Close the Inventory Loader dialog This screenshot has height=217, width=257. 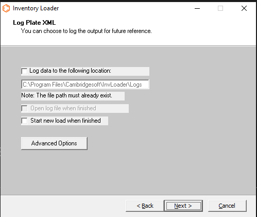point(244,8)
